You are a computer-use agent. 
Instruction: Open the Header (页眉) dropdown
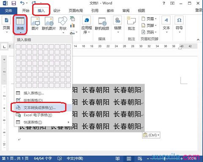(x=149, y=19)
